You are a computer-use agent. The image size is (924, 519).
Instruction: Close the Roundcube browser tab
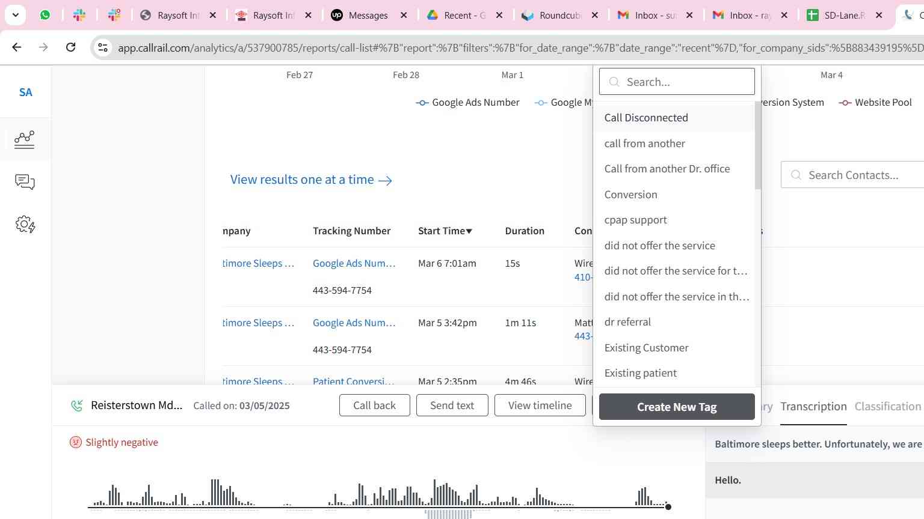pos(595,15)
